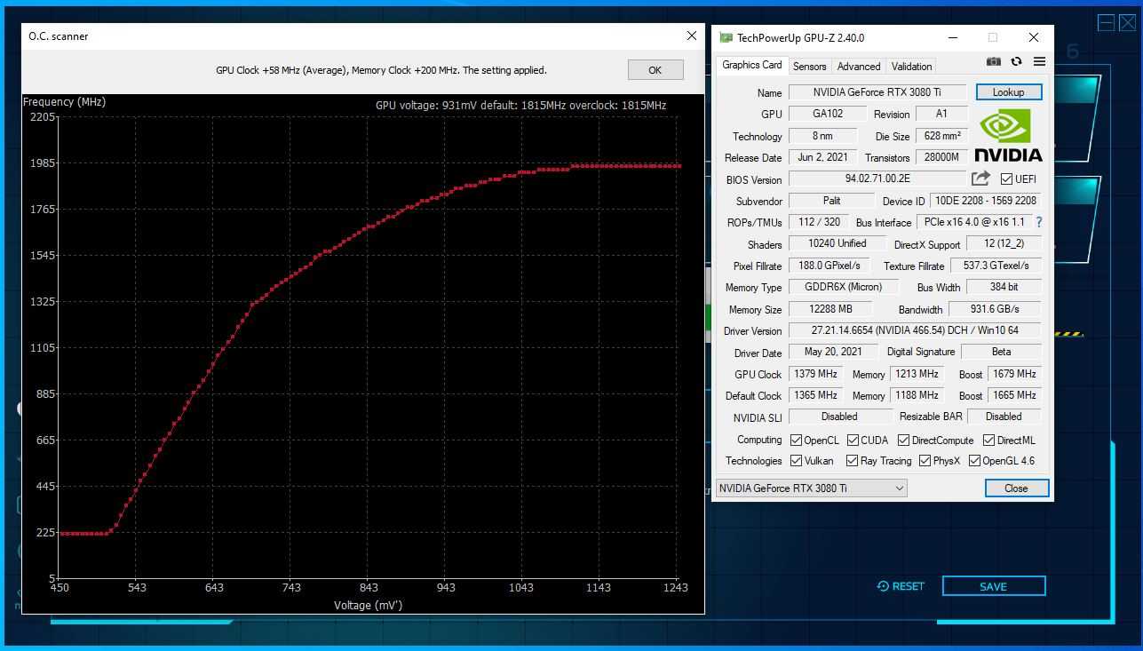
Task: Click the Bus Interface question mark icon
Action: coord(1038,222)
